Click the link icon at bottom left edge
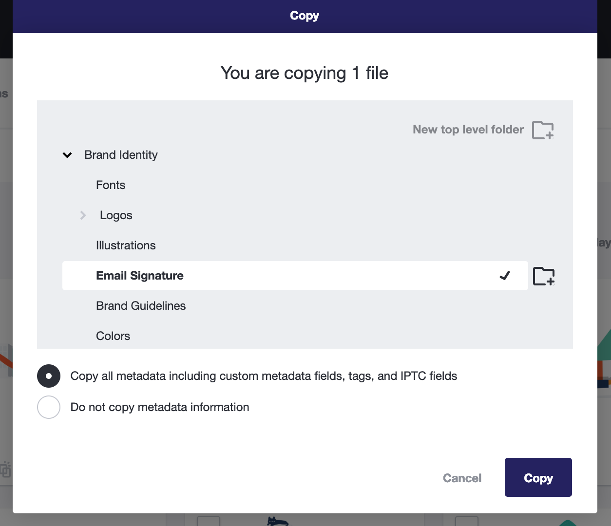 [5, 470]
